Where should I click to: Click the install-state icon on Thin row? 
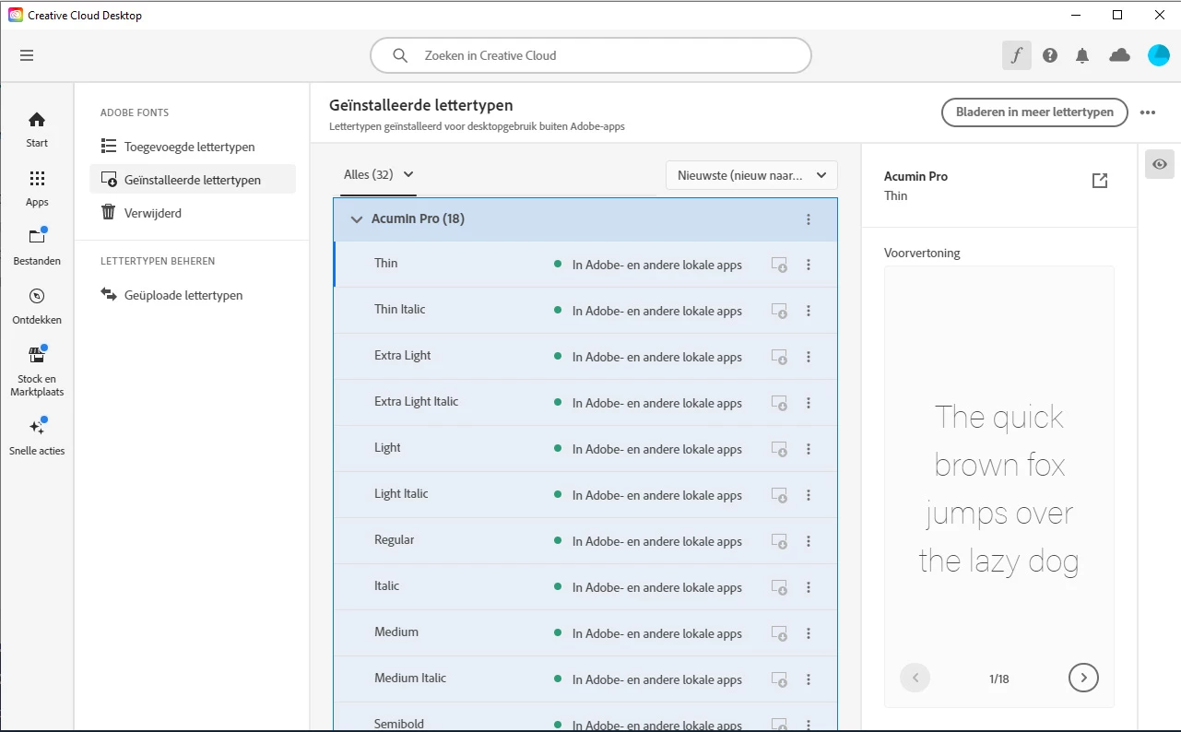point(779,265)
